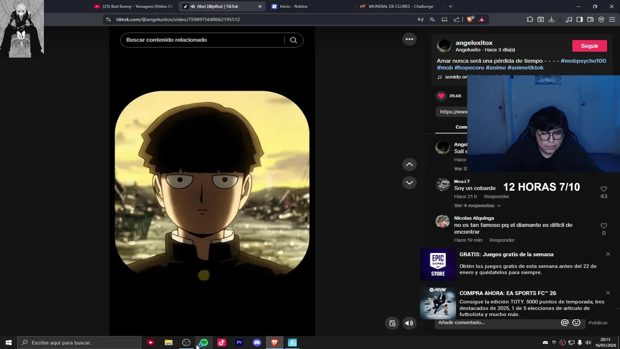The width and height of the screenshot is (620, 349).
Task: Open Discord from the taskbar
Action: point(257,342)
